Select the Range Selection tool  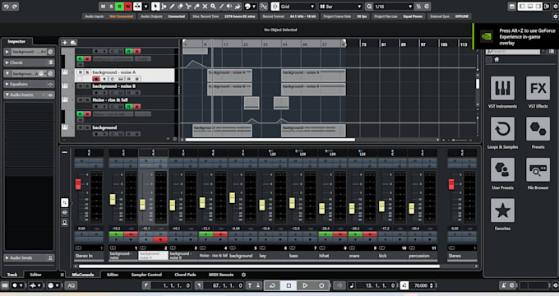tap(164, 7)
